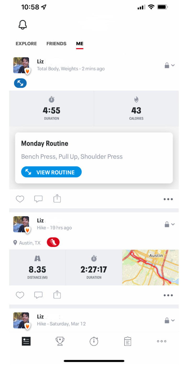Viewport: 190px width, 372px height.
Task: Comment on the 8.35 mile hike
Action: click(x=38, y=295)
